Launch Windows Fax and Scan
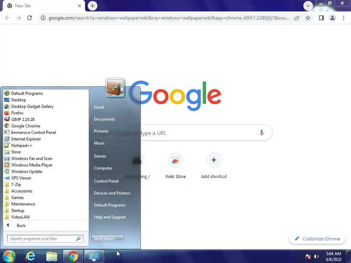 [32, 158]
